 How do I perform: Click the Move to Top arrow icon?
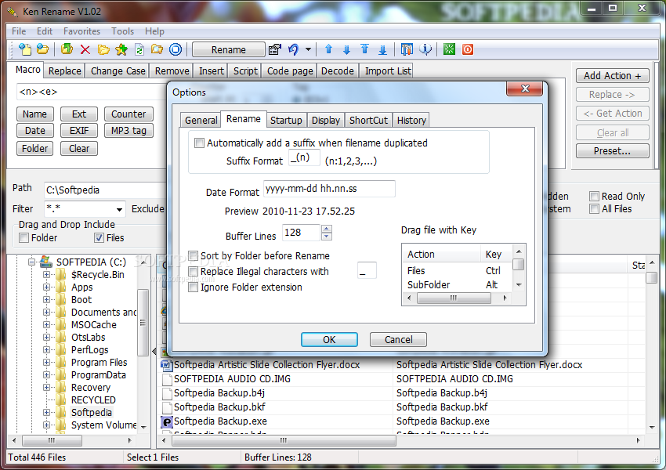tap(365, 49)
